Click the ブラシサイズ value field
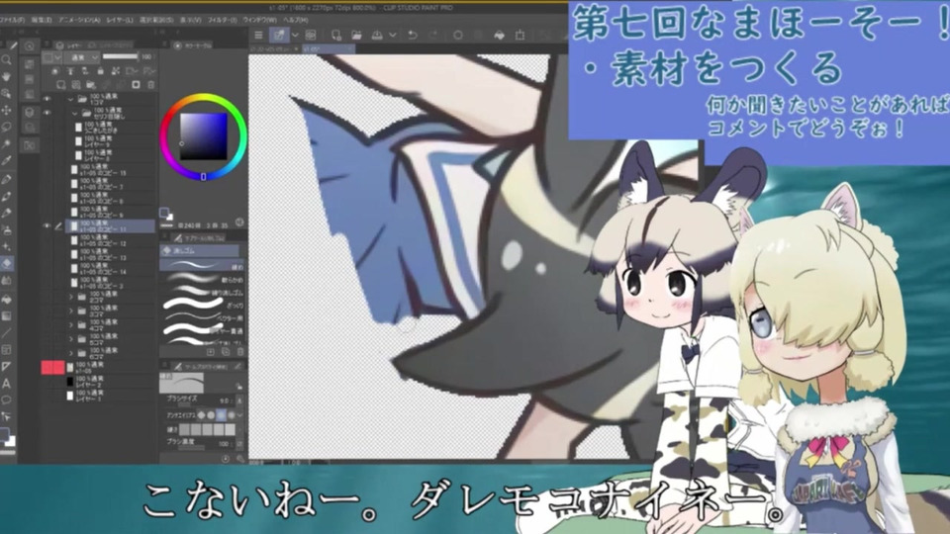Image resolution: width=950 pixels, height=534 pixels. click(225, 400)
